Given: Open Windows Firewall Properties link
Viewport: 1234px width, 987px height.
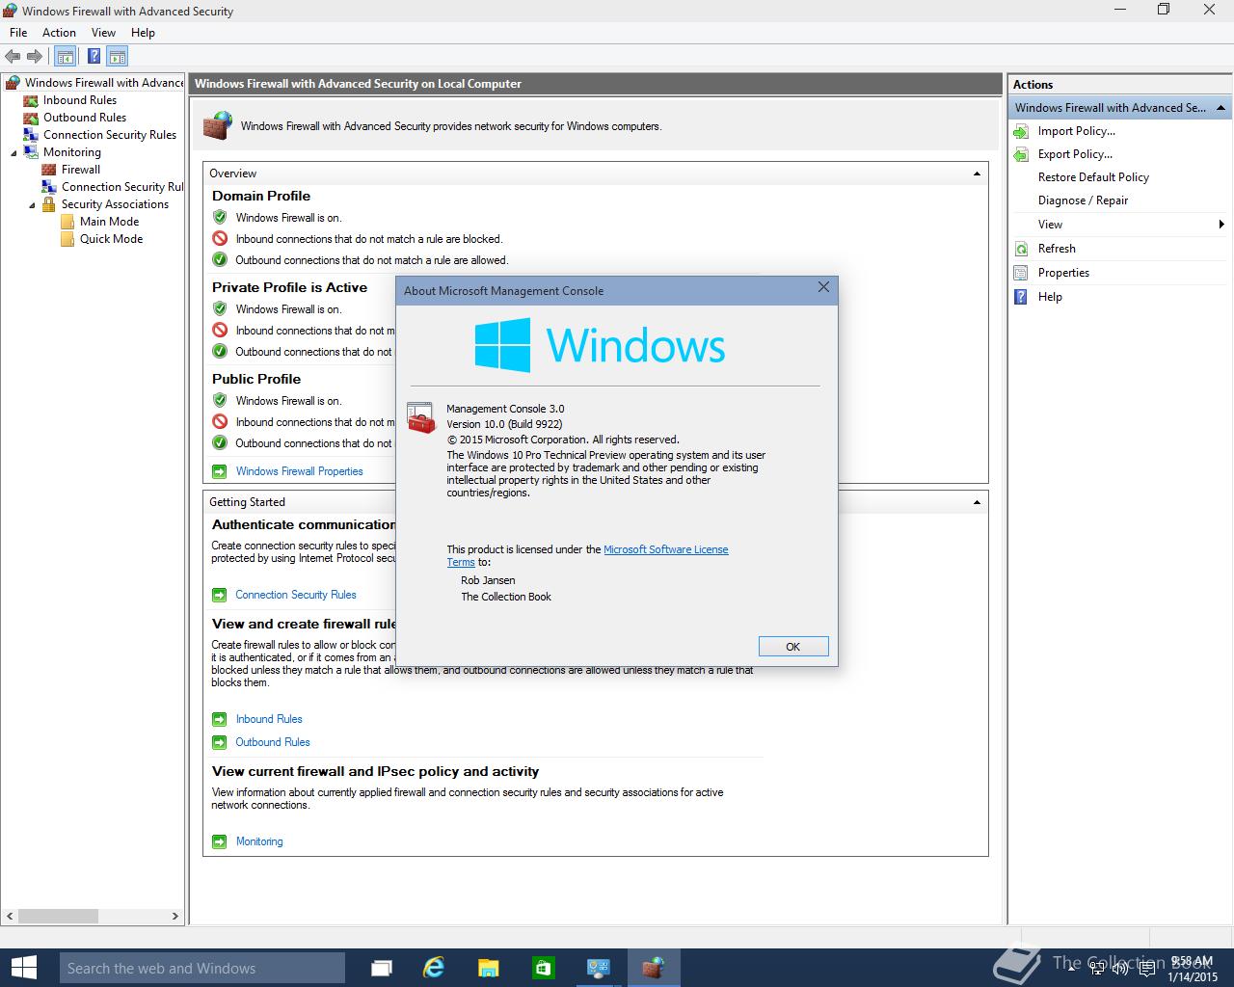Looking at the screenshot, I should [299, 471].
